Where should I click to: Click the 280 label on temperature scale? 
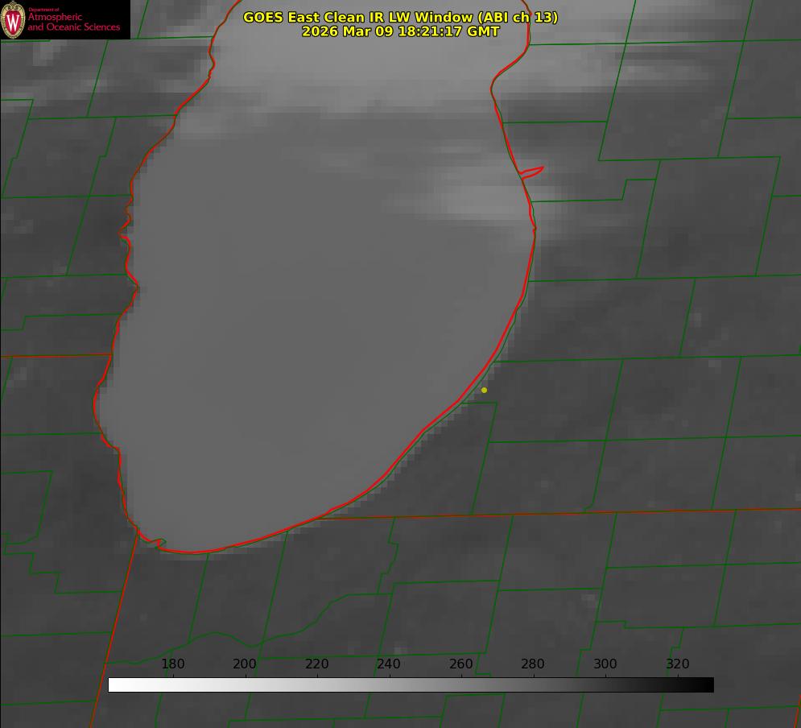point(533,664)
